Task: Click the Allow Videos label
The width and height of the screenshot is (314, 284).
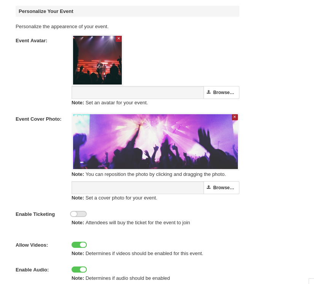Action: 32,245
